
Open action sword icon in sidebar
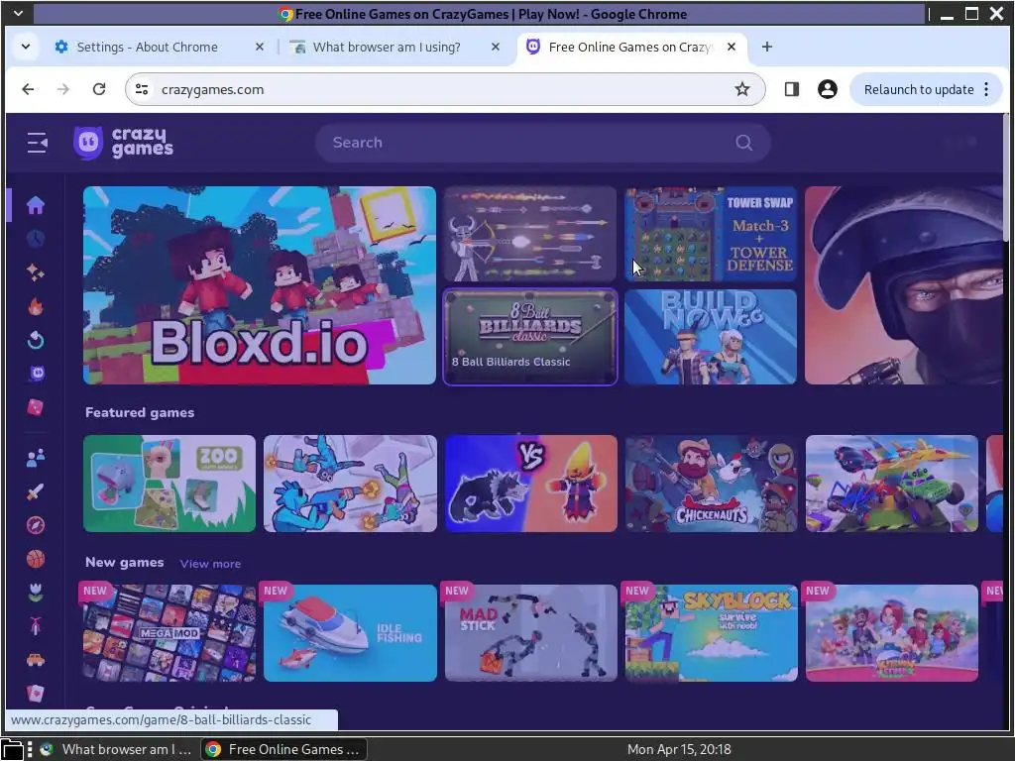[36, 491]
